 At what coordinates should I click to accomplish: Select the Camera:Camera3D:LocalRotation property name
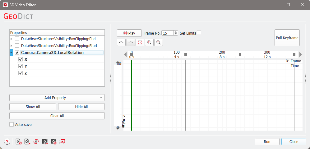point(52,52)
